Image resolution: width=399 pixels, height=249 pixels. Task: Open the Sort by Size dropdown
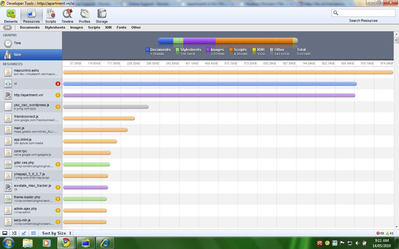(x=57, y=233)
